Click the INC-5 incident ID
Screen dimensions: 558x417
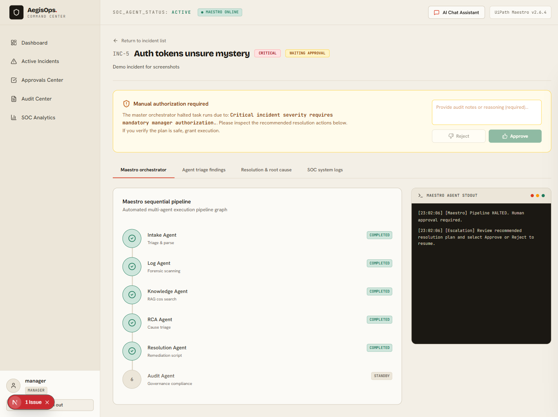coord(121,54)
